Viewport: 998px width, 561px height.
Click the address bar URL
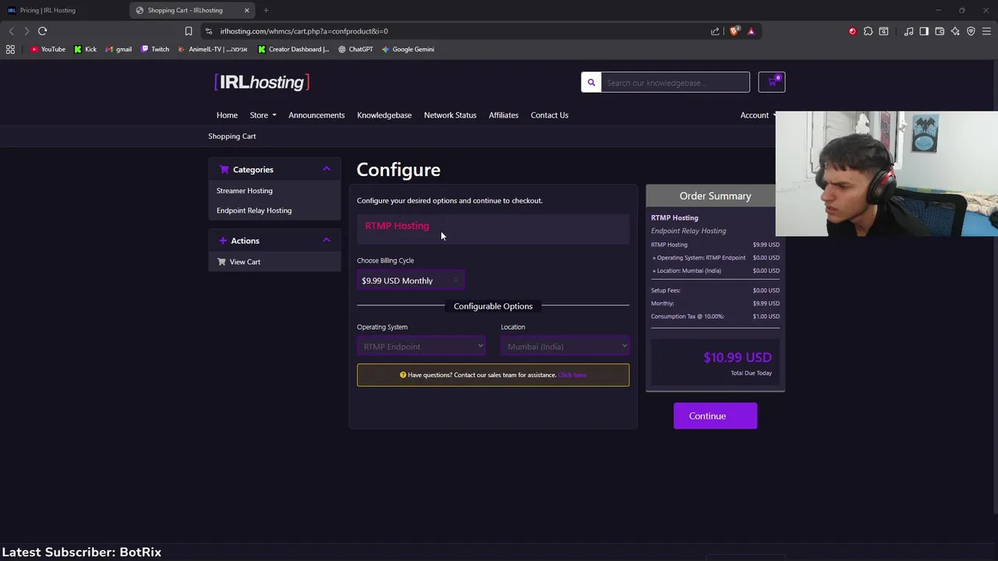[304, 31]
